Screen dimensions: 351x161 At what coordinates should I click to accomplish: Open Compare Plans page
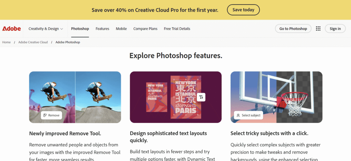click(x=145, y=29)
